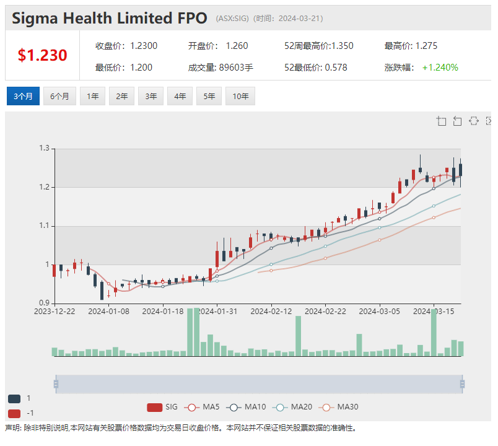
Task: Select the area zoom tool on chart toolbar
Action: 442,122
